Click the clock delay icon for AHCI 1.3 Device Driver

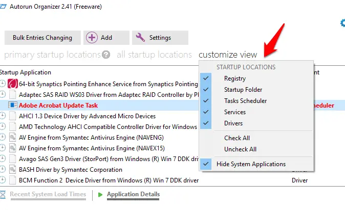(x=3, y=116)
